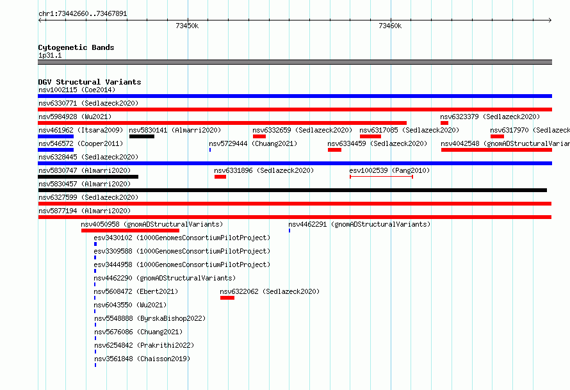
Task: Click the red bar under nsv5984928 (Wu2021)
Action: click(x=222, y=123)
